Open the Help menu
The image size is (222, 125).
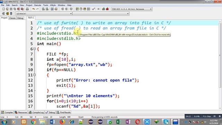coord(69,5)
